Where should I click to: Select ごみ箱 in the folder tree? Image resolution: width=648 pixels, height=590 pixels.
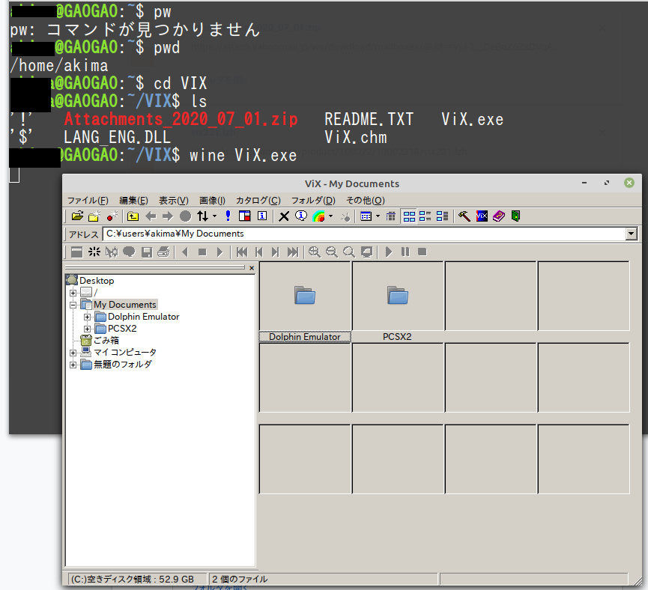106,341
